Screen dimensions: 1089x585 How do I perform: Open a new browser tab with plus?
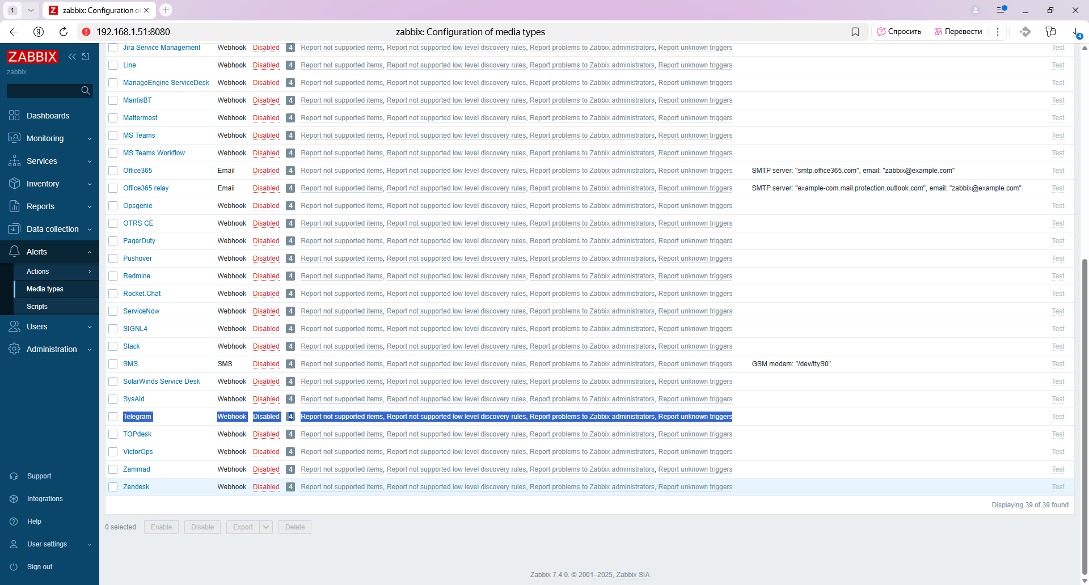pos(166,10)
